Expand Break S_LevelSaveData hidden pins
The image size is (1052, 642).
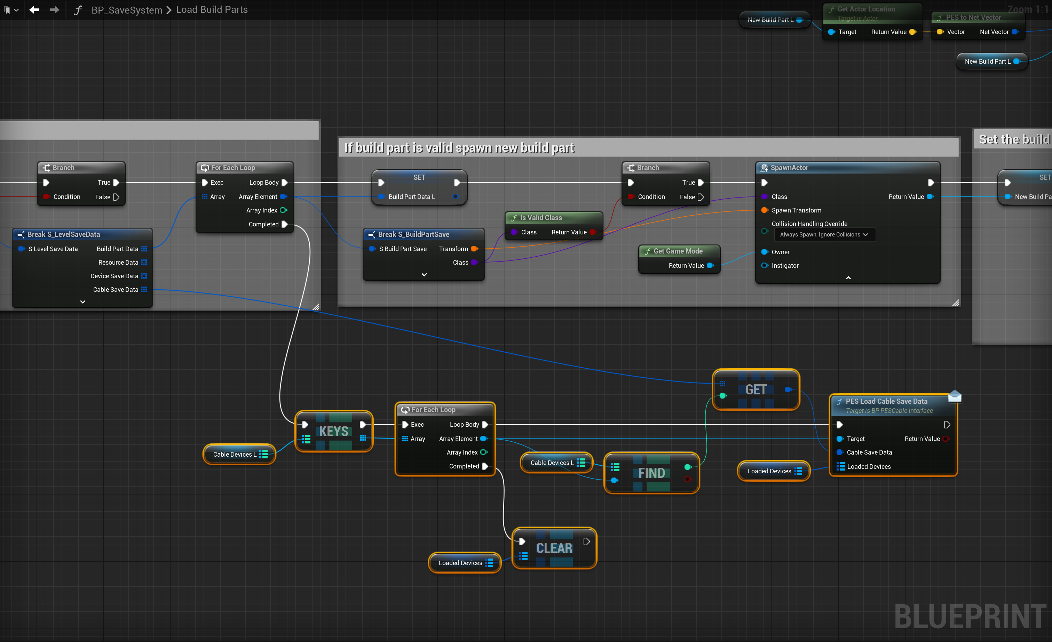point(83,302)
